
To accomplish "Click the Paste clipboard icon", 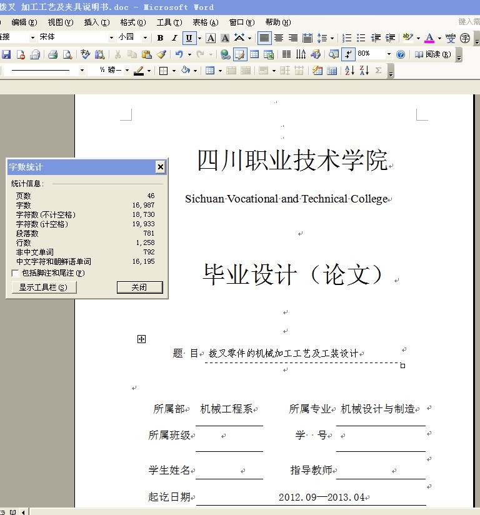I will click(x=146, y=54).
